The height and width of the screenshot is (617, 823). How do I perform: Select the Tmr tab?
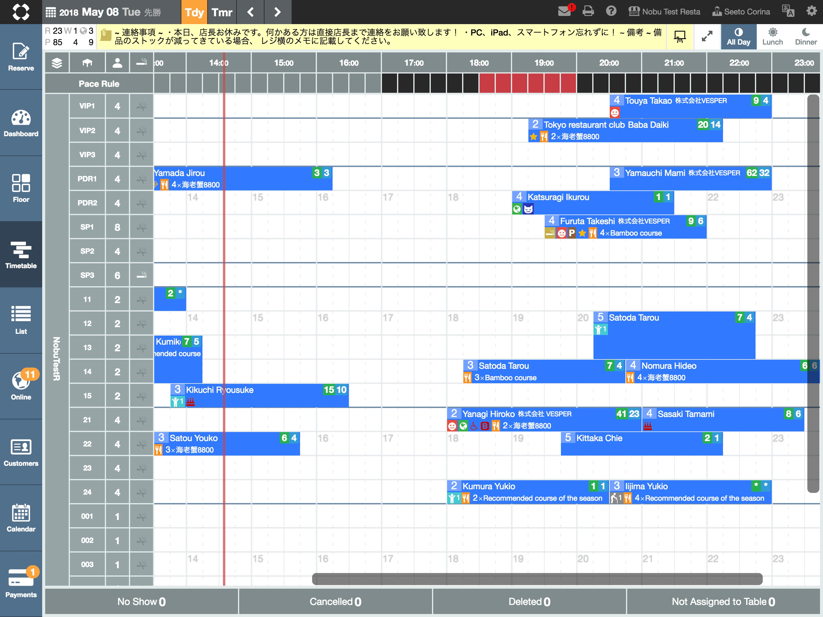coord(222,12)
